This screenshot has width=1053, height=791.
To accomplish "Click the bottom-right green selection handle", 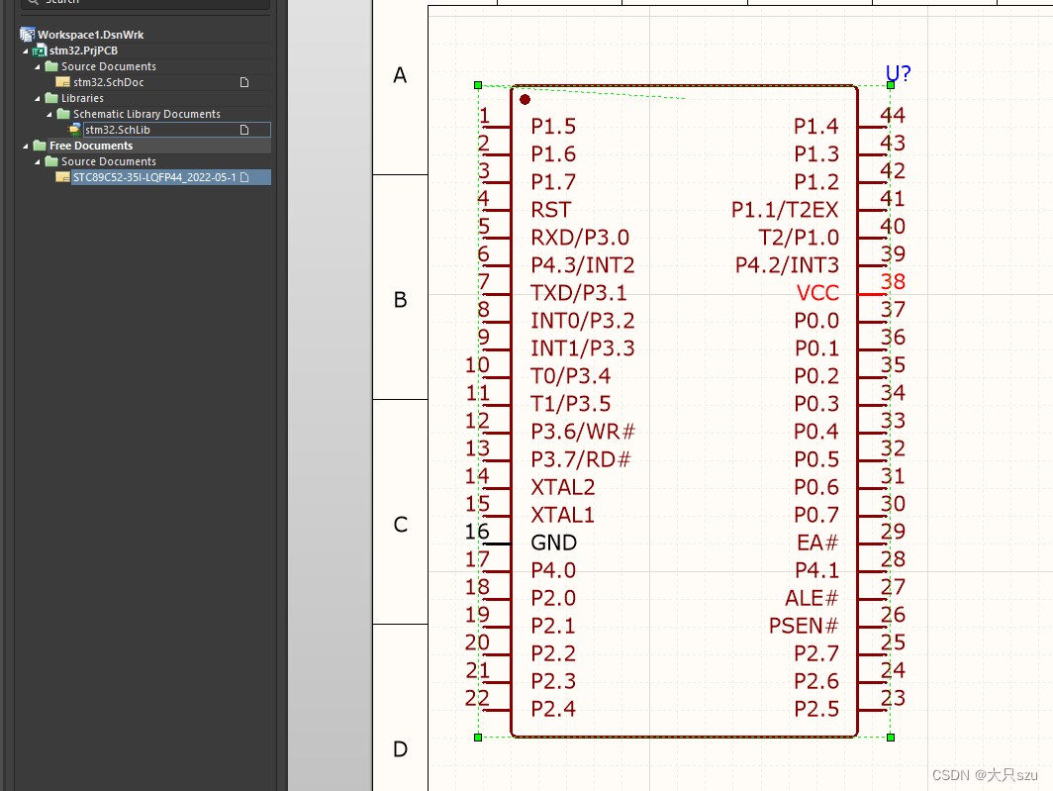I will pyautogui.click(x=891, y=738).
